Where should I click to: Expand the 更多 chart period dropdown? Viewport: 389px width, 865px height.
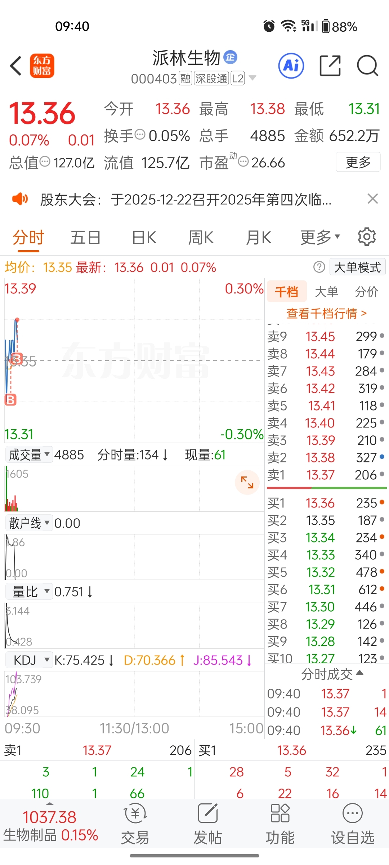pyautogui.click(x=320, y=238)
